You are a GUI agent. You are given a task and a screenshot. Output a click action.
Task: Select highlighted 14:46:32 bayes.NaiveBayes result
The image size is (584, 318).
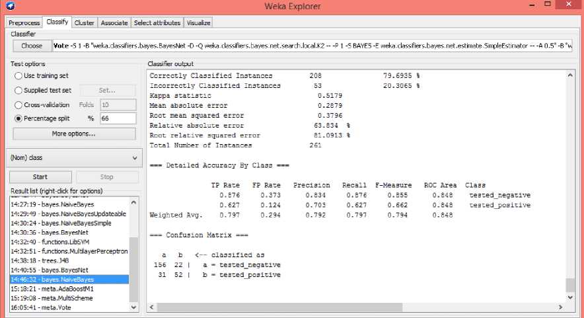click(x=69, y=279)
